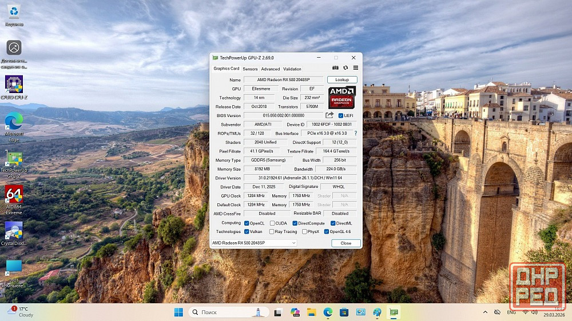Open the Validation tab
Screen dimensions: 572x321
pos(292,69)
